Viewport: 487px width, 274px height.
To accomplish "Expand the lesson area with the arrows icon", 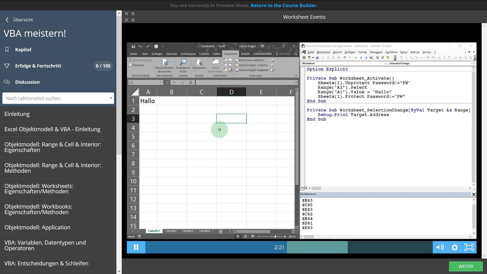I will pyautogui.click(x=130, y=17).
